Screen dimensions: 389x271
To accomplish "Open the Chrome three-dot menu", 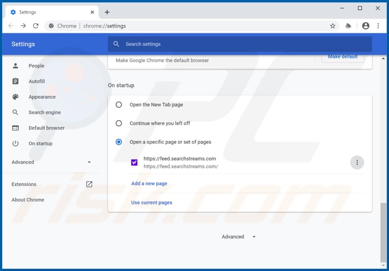I will [378, 26].
